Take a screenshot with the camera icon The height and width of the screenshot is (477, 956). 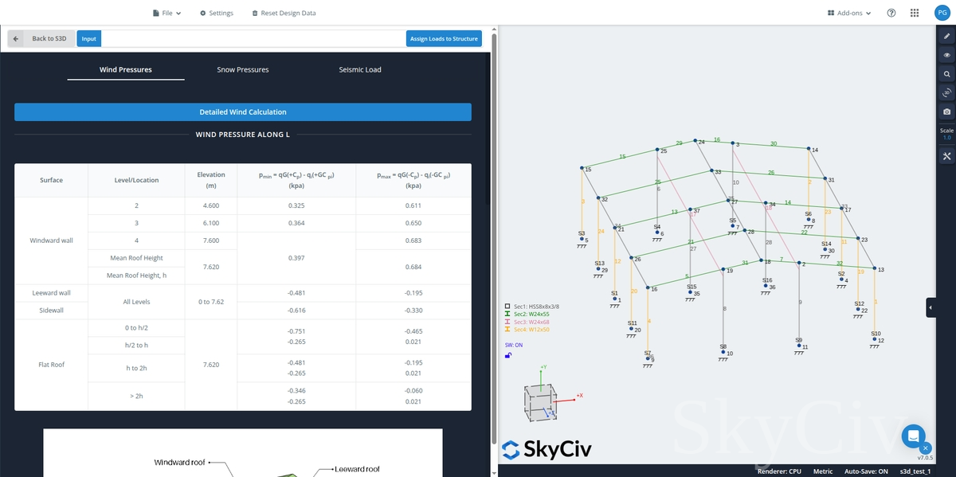(946, 112)
